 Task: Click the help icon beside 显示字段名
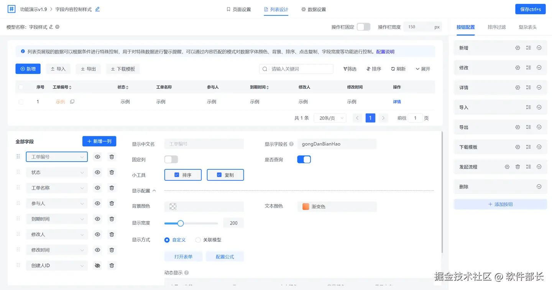click(291, 144)
